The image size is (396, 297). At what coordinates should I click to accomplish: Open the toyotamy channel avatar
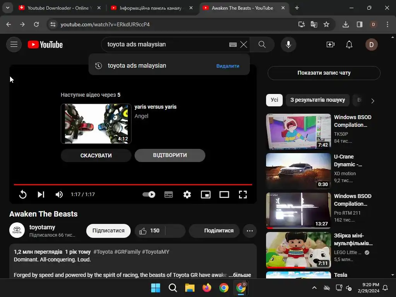[17, 230]
